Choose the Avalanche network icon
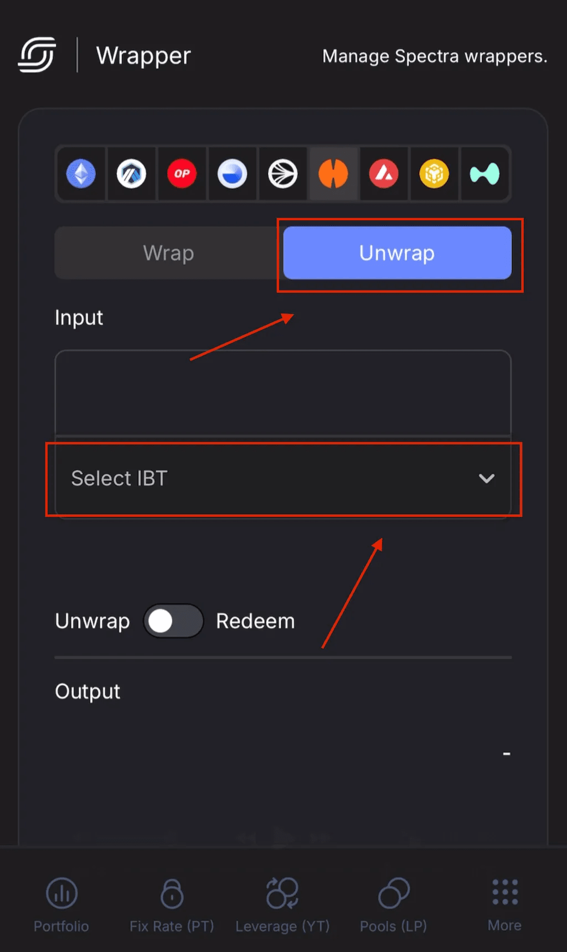Screen dimensions: 567x952 tap(384, 174)
